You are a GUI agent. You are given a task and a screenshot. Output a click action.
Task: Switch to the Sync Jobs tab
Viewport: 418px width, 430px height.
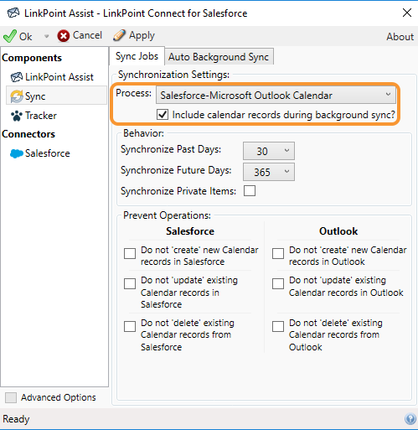[x=137, y=56]
